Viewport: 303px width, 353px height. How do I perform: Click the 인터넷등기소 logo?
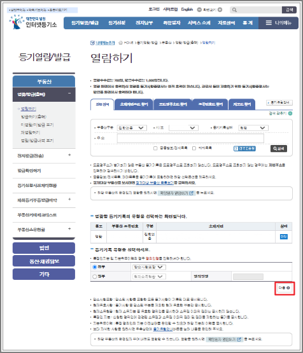click(33, 22)
